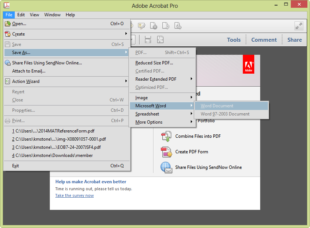The width and height of the screenshot is (310, 228).
Task: Select Word Document from submenu
Action: (231, 106)
